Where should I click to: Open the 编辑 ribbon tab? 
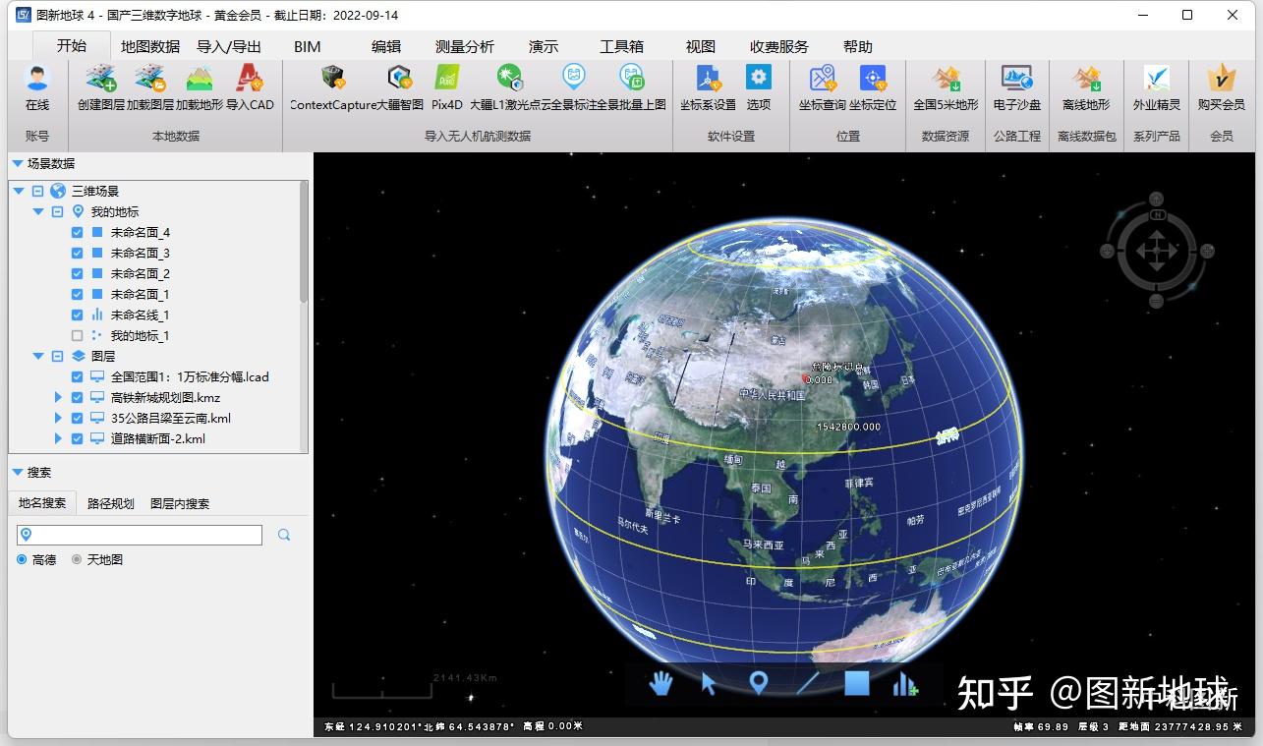coord(386,46)
